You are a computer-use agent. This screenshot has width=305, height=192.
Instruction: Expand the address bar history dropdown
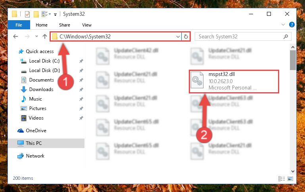178,36
